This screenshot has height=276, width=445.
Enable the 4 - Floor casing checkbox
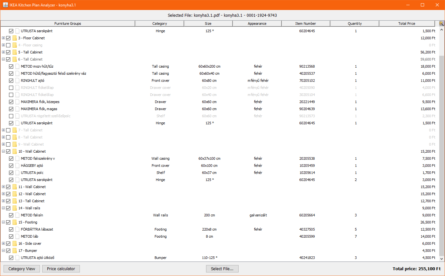point(8,45)
